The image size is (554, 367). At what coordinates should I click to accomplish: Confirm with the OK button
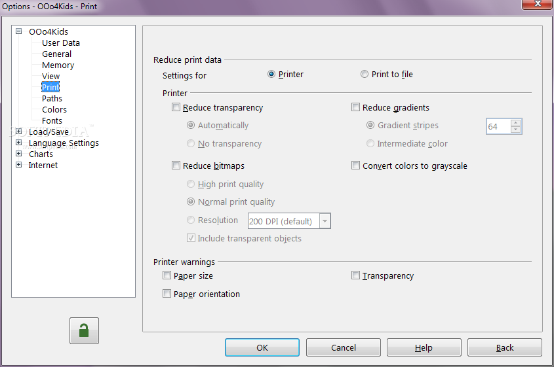coord(262,347)
